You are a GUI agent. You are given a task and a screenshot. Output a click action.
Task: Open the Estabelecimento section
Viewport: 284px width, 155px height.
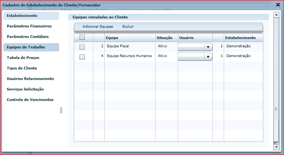pyautogui.click(x=31, y=16)
